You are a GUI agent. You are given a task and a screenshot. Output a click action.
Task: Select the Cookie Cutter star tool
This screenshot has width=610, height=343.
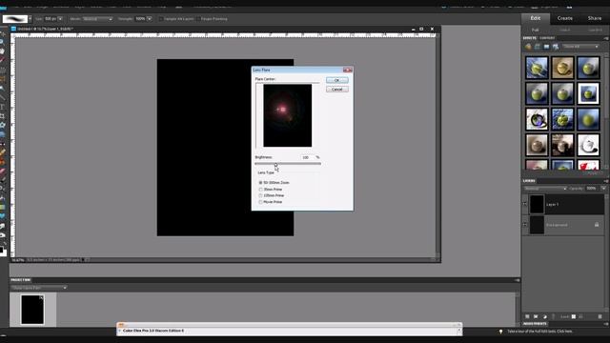[x=2, y=125]
